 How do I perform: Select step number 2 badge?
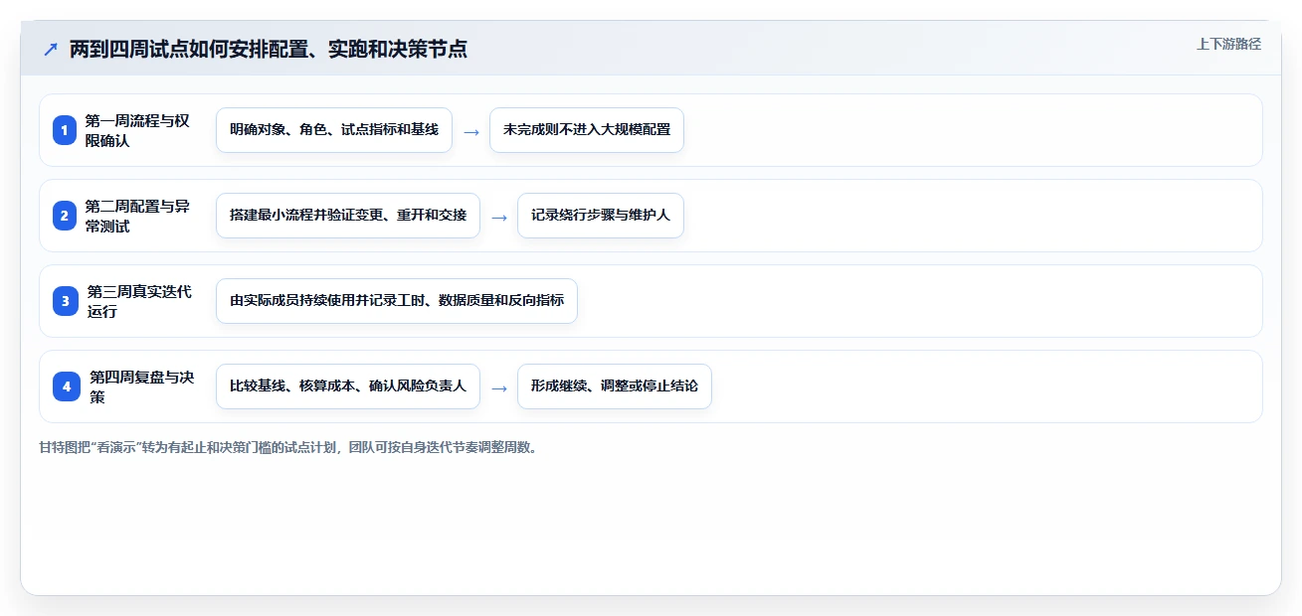pyautogui.click(x=65, y=216)
